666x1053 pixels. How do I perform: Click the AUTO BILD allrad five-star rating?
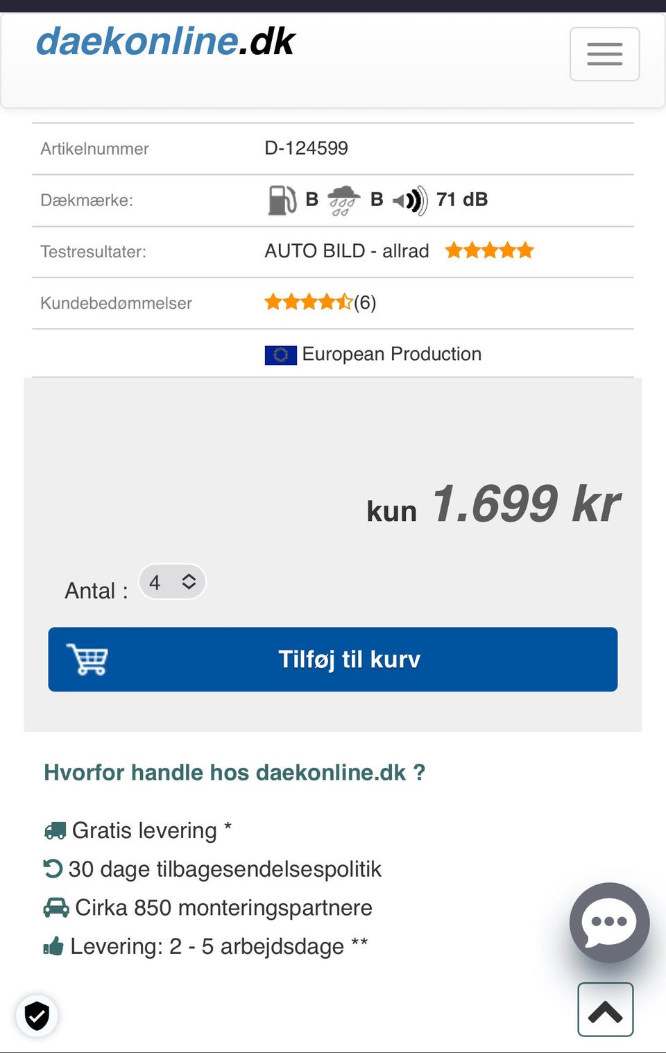(x=489, y=250)
